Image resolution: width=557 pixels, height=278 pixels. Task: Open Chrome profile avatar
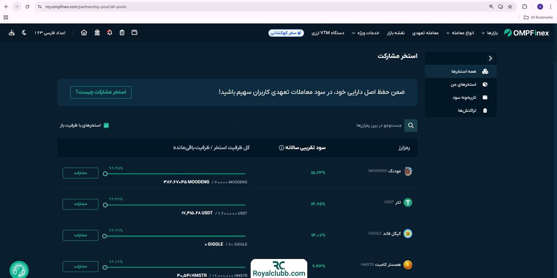tap(540, 6)
